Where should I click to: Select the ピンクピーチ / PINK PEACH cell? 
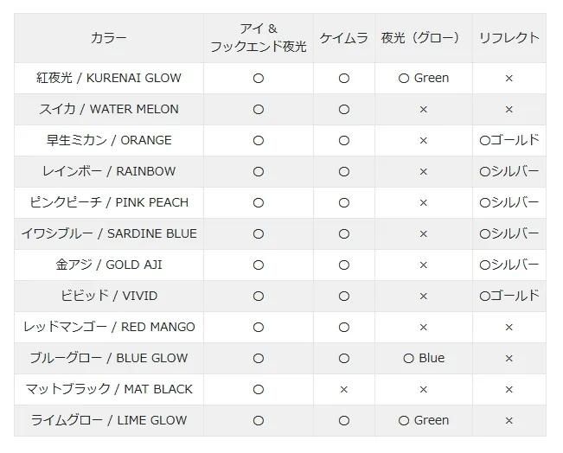[109, 202]
